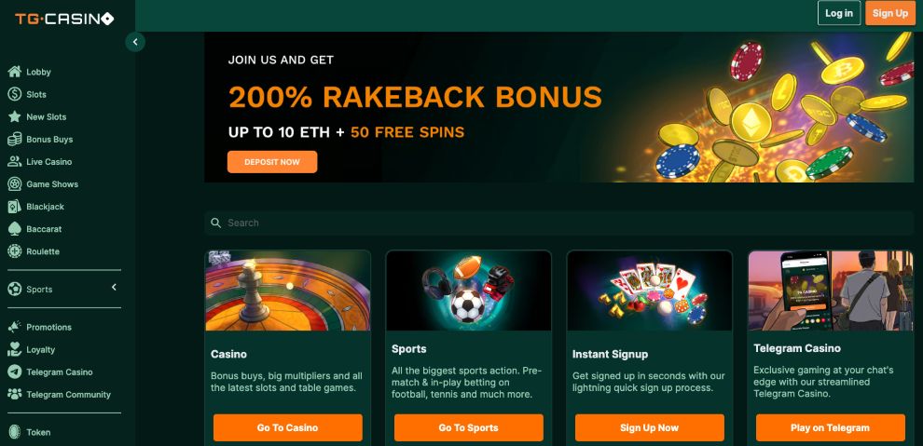Image resolution: width=923 pixels, height=446 pixels.
Task: Collapse the sidebar with the arrow button
Action: (135, 42)
